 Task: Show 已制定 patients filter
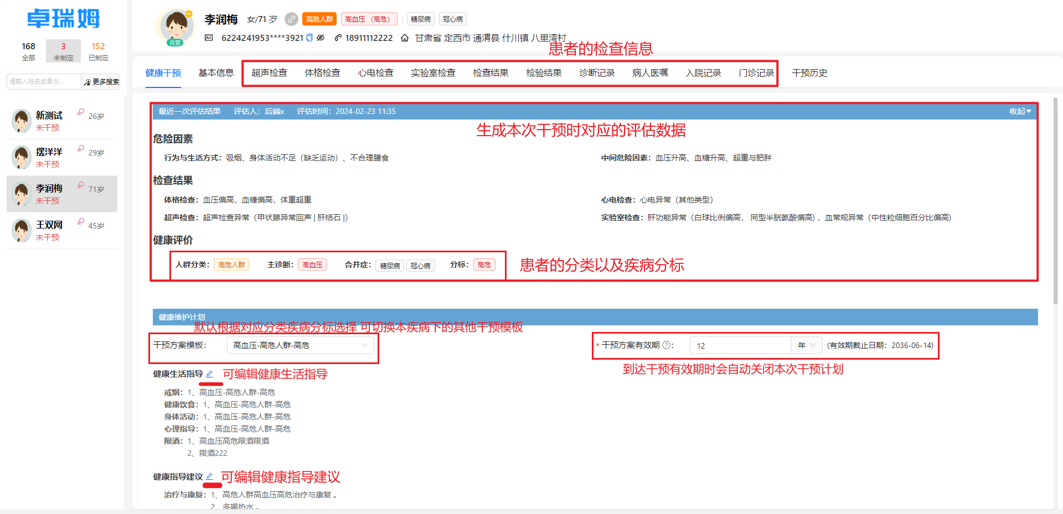98,51
